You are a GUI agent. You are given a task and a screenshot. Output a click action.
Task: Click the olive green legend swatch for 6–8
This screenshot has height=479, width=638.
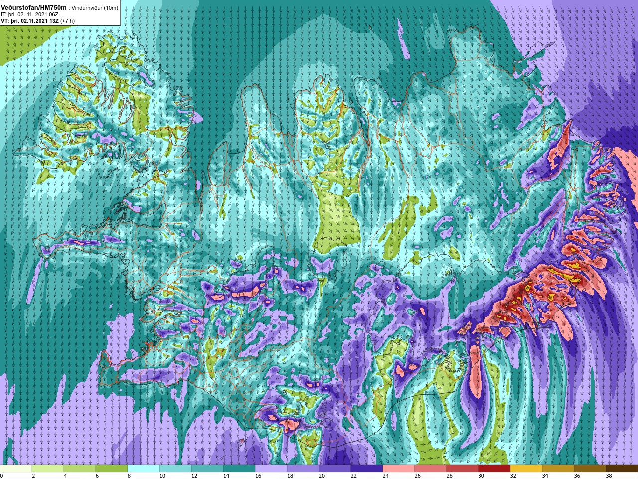tap(112, 469)
